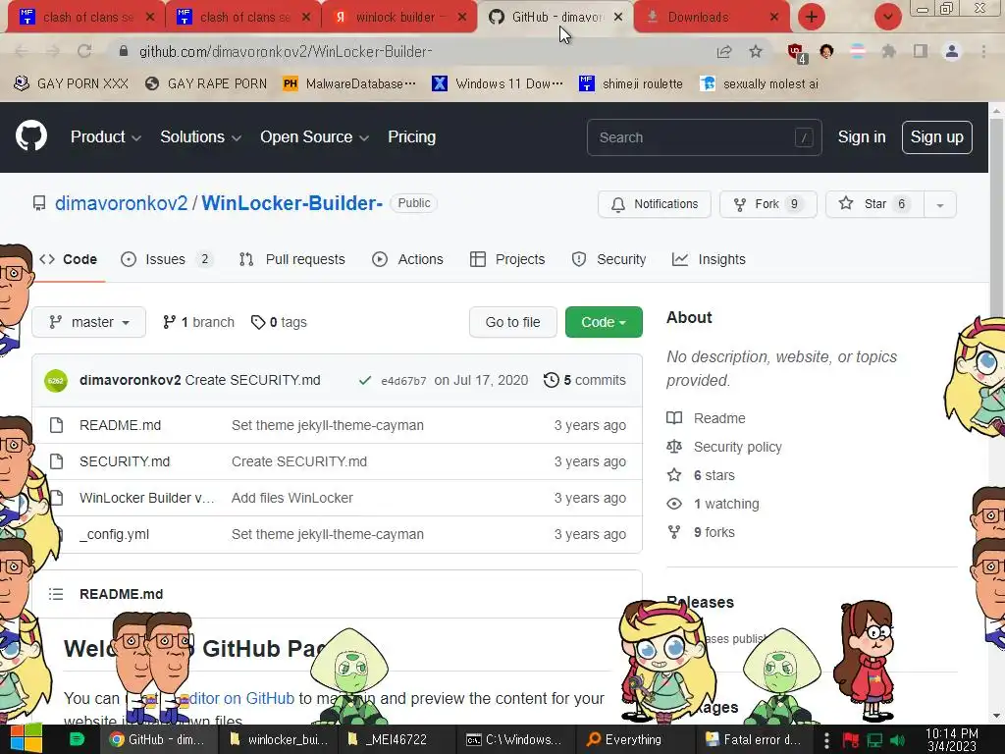The image size is (1005, 754).
Task: Click the README.md table of contents icon
Action: pos(56,594)
